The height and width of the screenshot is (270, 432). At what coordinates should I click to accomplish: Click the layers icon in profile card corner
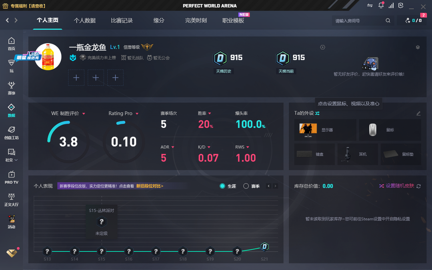pos(418,47)
